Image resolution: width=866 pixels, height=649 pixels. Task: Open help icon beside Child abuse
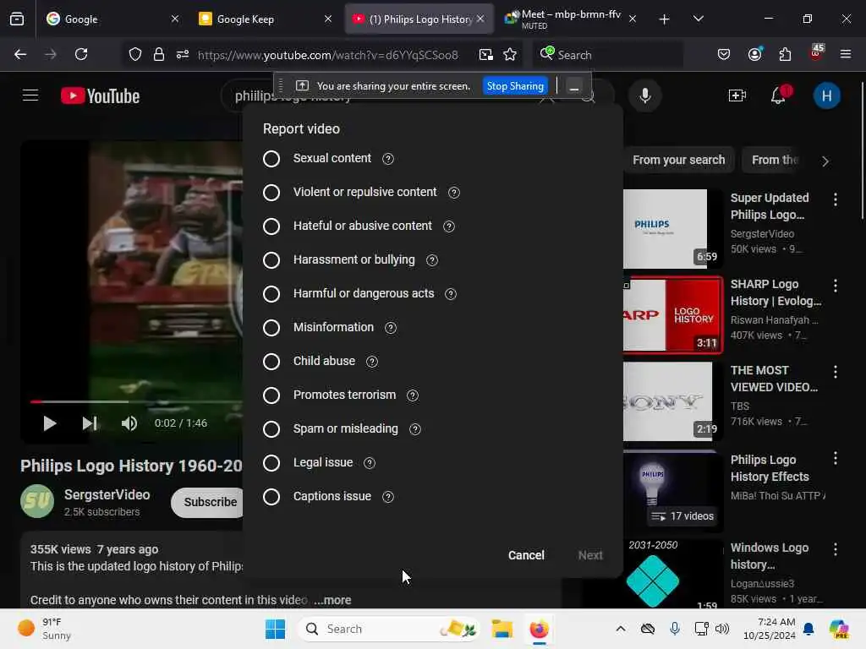(x=372, y=362)
